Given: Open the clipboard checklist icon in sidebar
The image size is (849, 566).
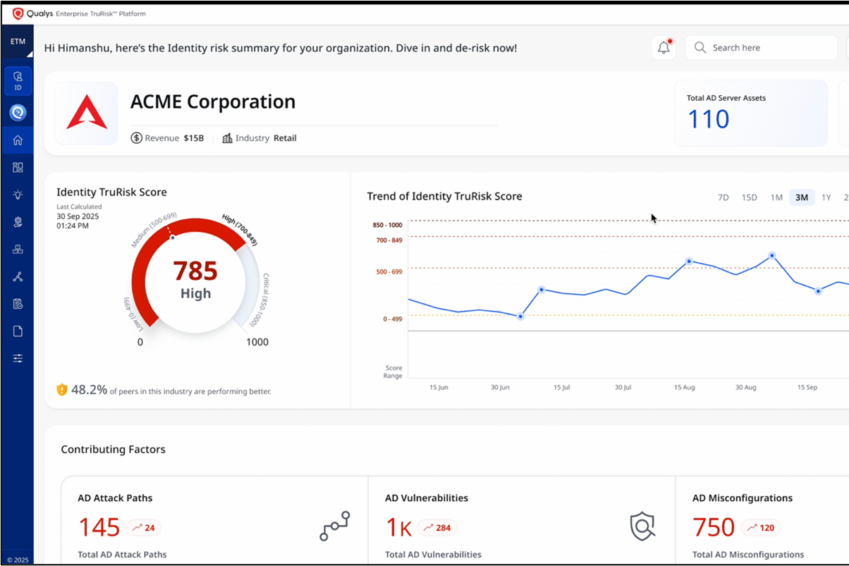Looking at the screenshot, I should (x=18, y=304).
